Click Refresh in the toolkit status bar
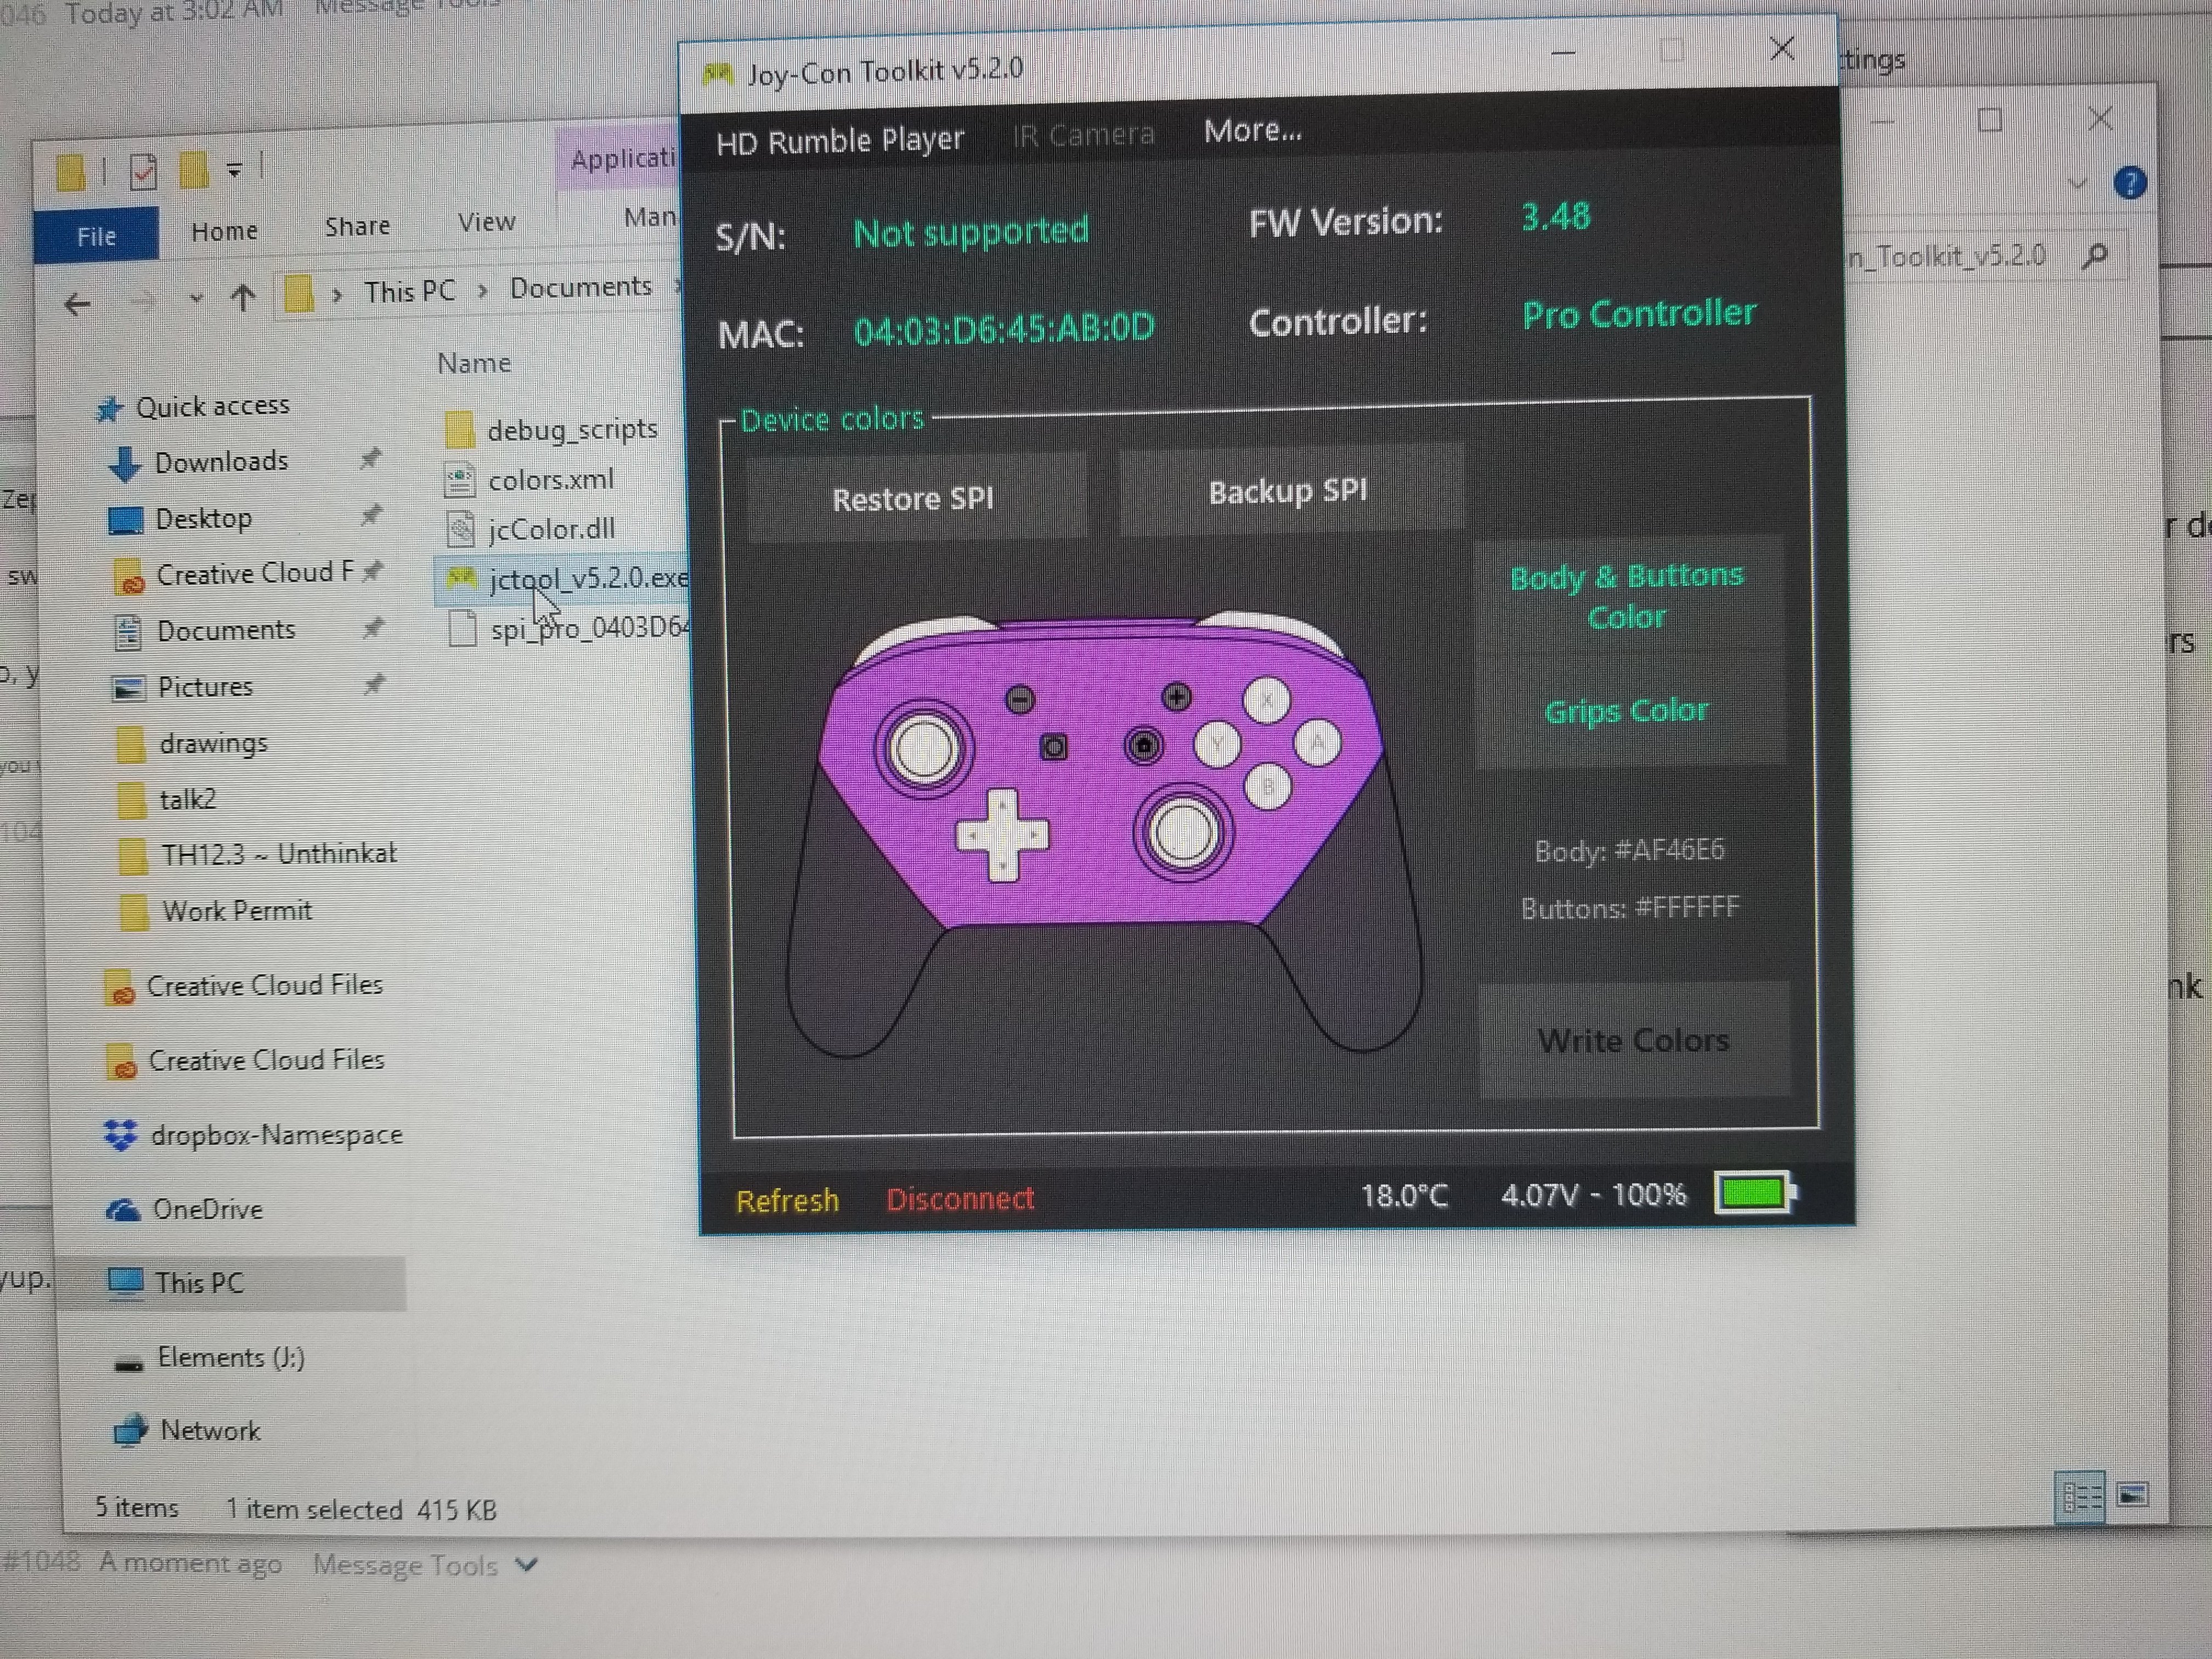The width and height of the screenshot is (2212, 1659). (787, 1200)
